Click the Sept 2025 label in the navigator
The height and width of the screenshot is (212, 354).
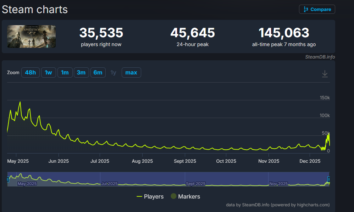(195, 184)
